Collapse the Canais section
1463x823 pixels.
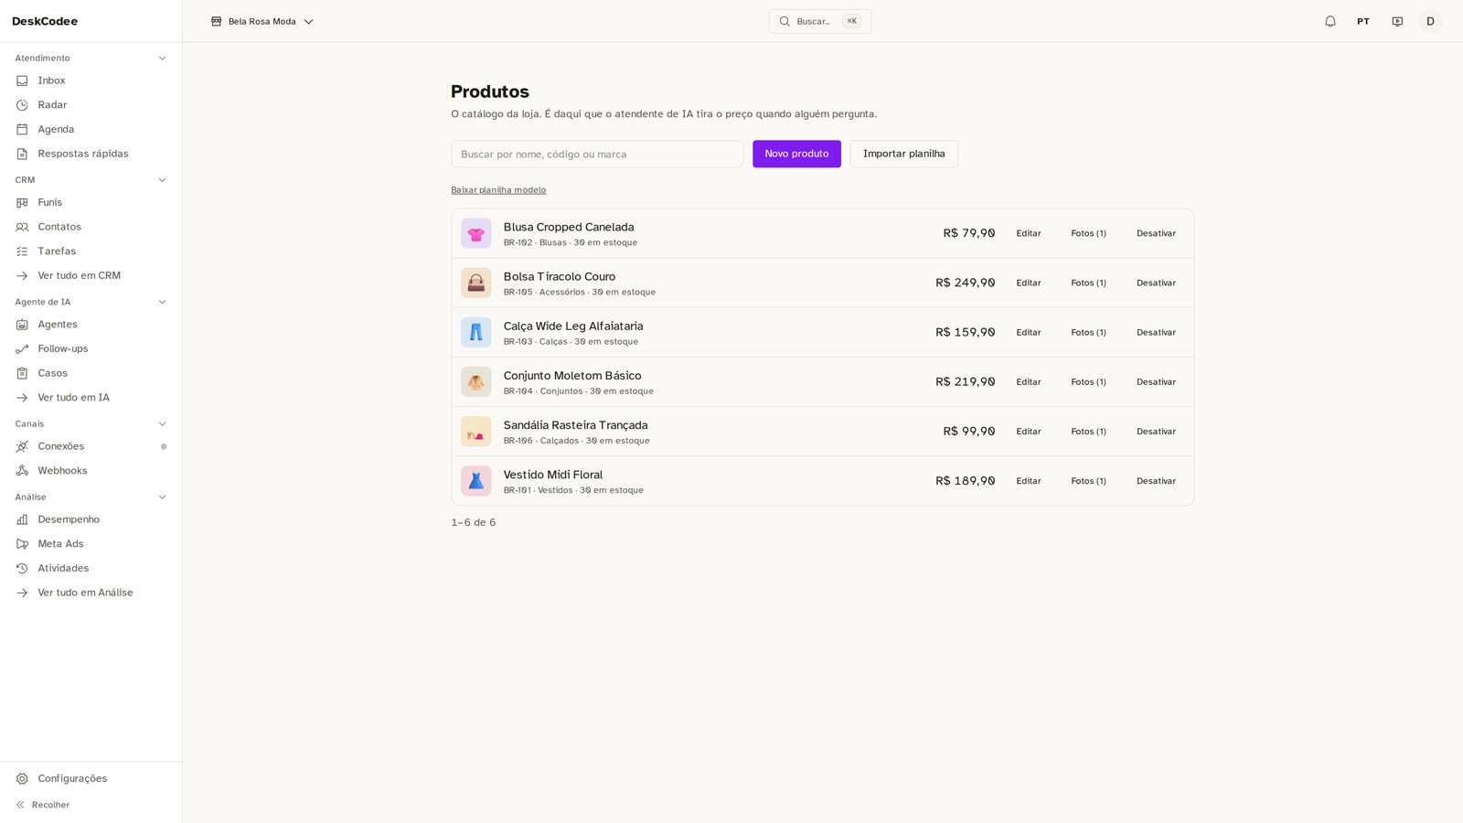point(163,424)
